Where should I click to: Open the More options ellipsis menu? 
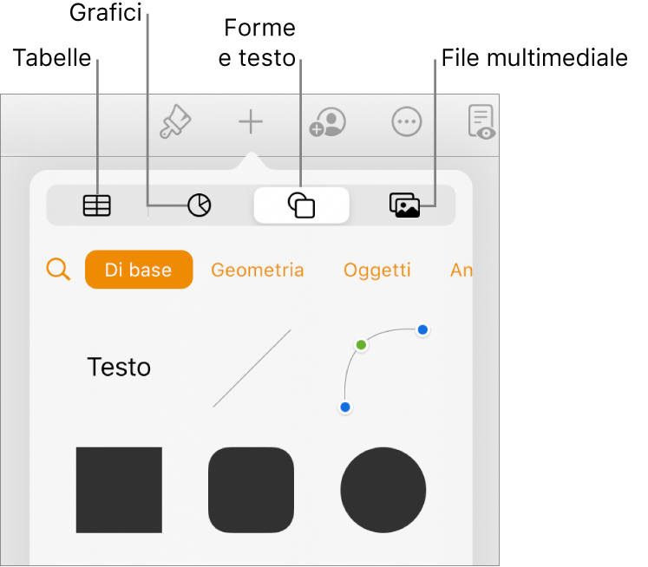coord(406,122)
